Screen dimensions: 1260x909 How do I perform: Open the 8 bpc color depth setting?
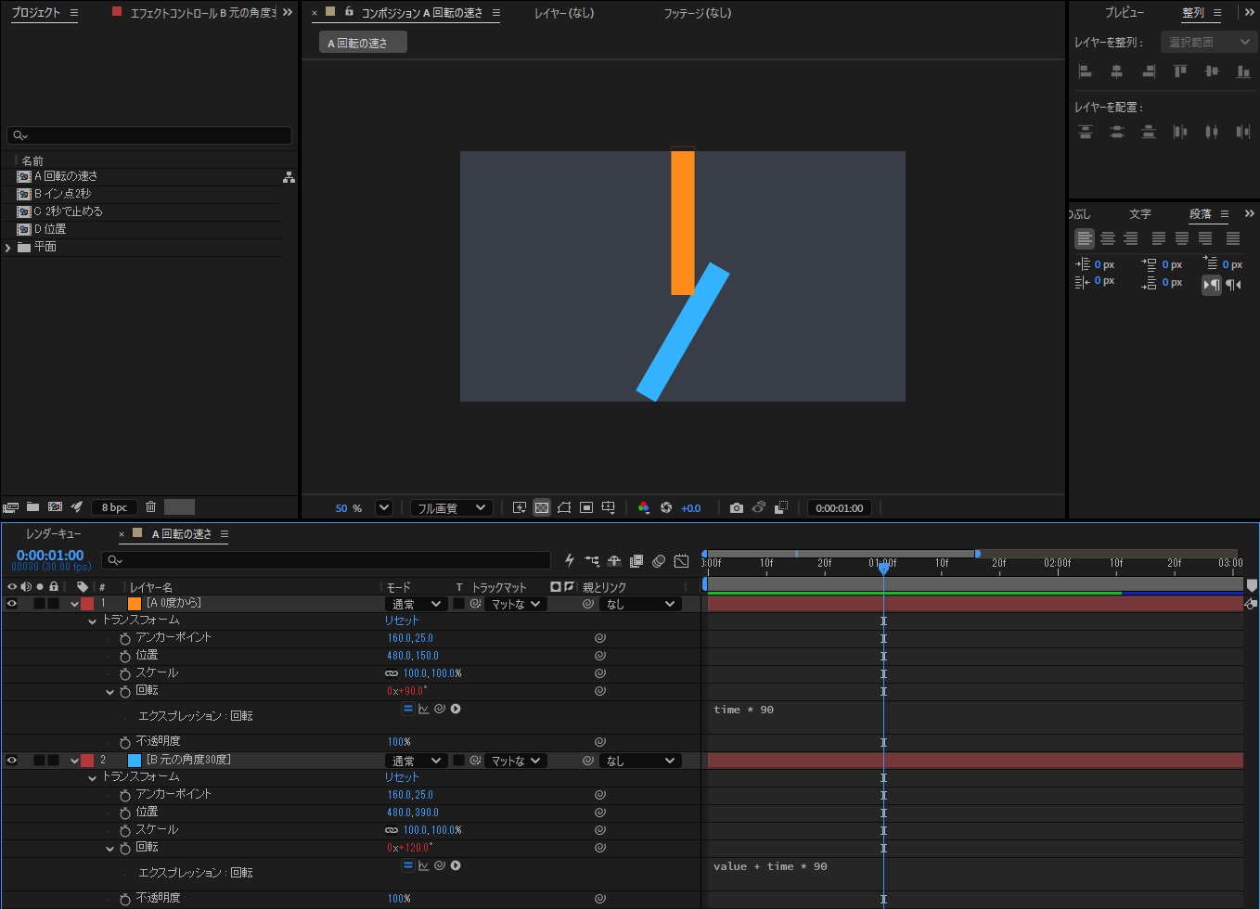[x=115, y=507]
